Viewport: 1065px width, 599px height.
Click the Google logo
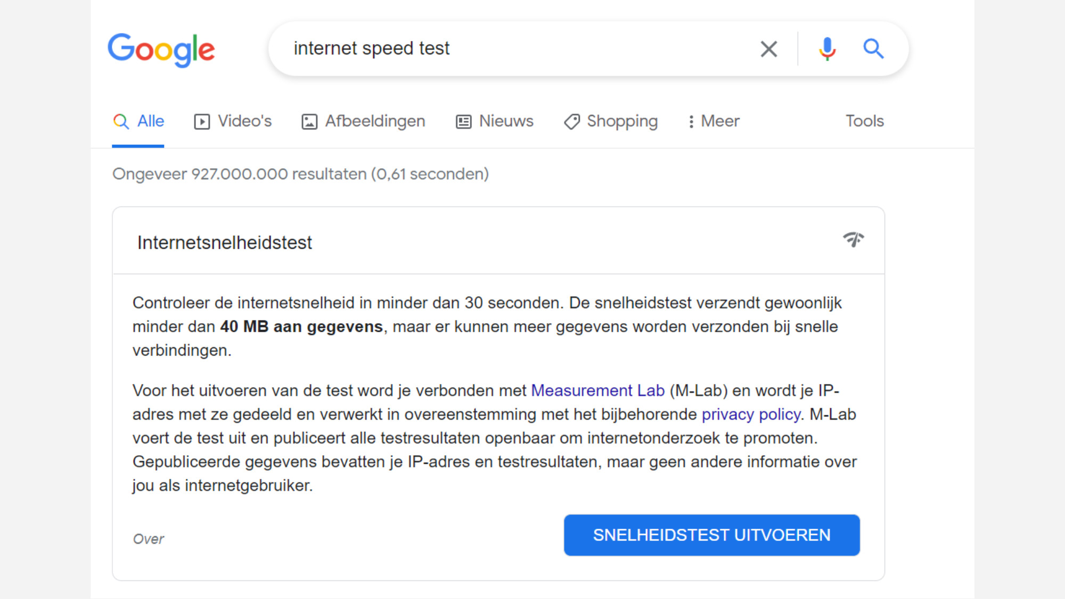click(x=161, y=50)
